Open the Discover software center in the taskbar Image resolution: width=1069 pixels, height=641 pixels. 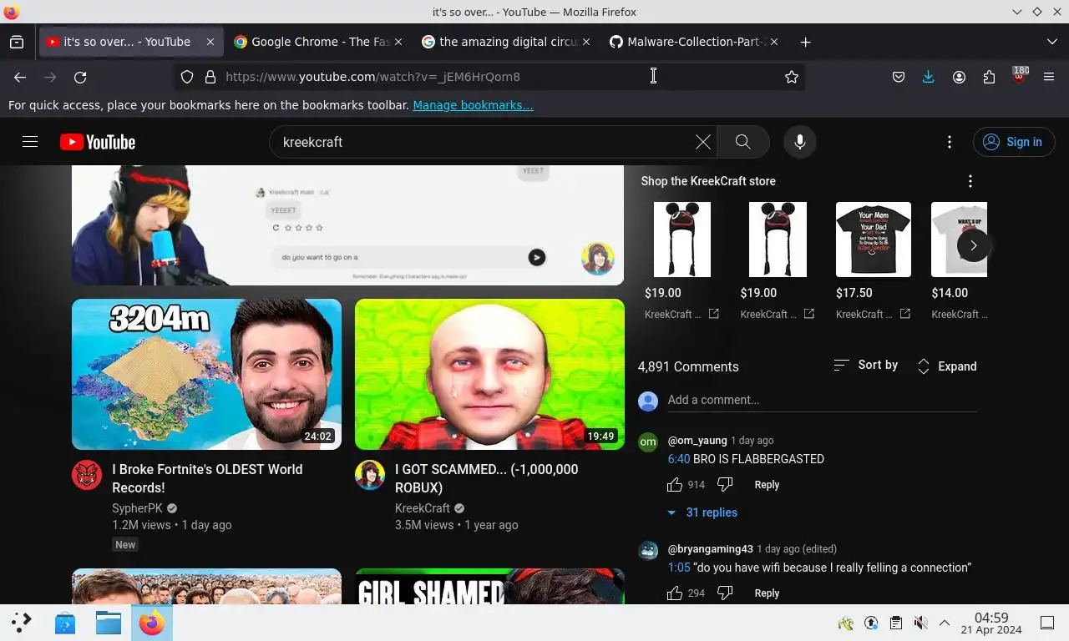65,623
